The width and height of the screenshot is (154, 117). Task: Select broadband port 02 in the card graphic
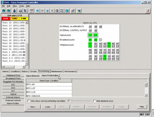pyautogui.click(x=95, y=40)
